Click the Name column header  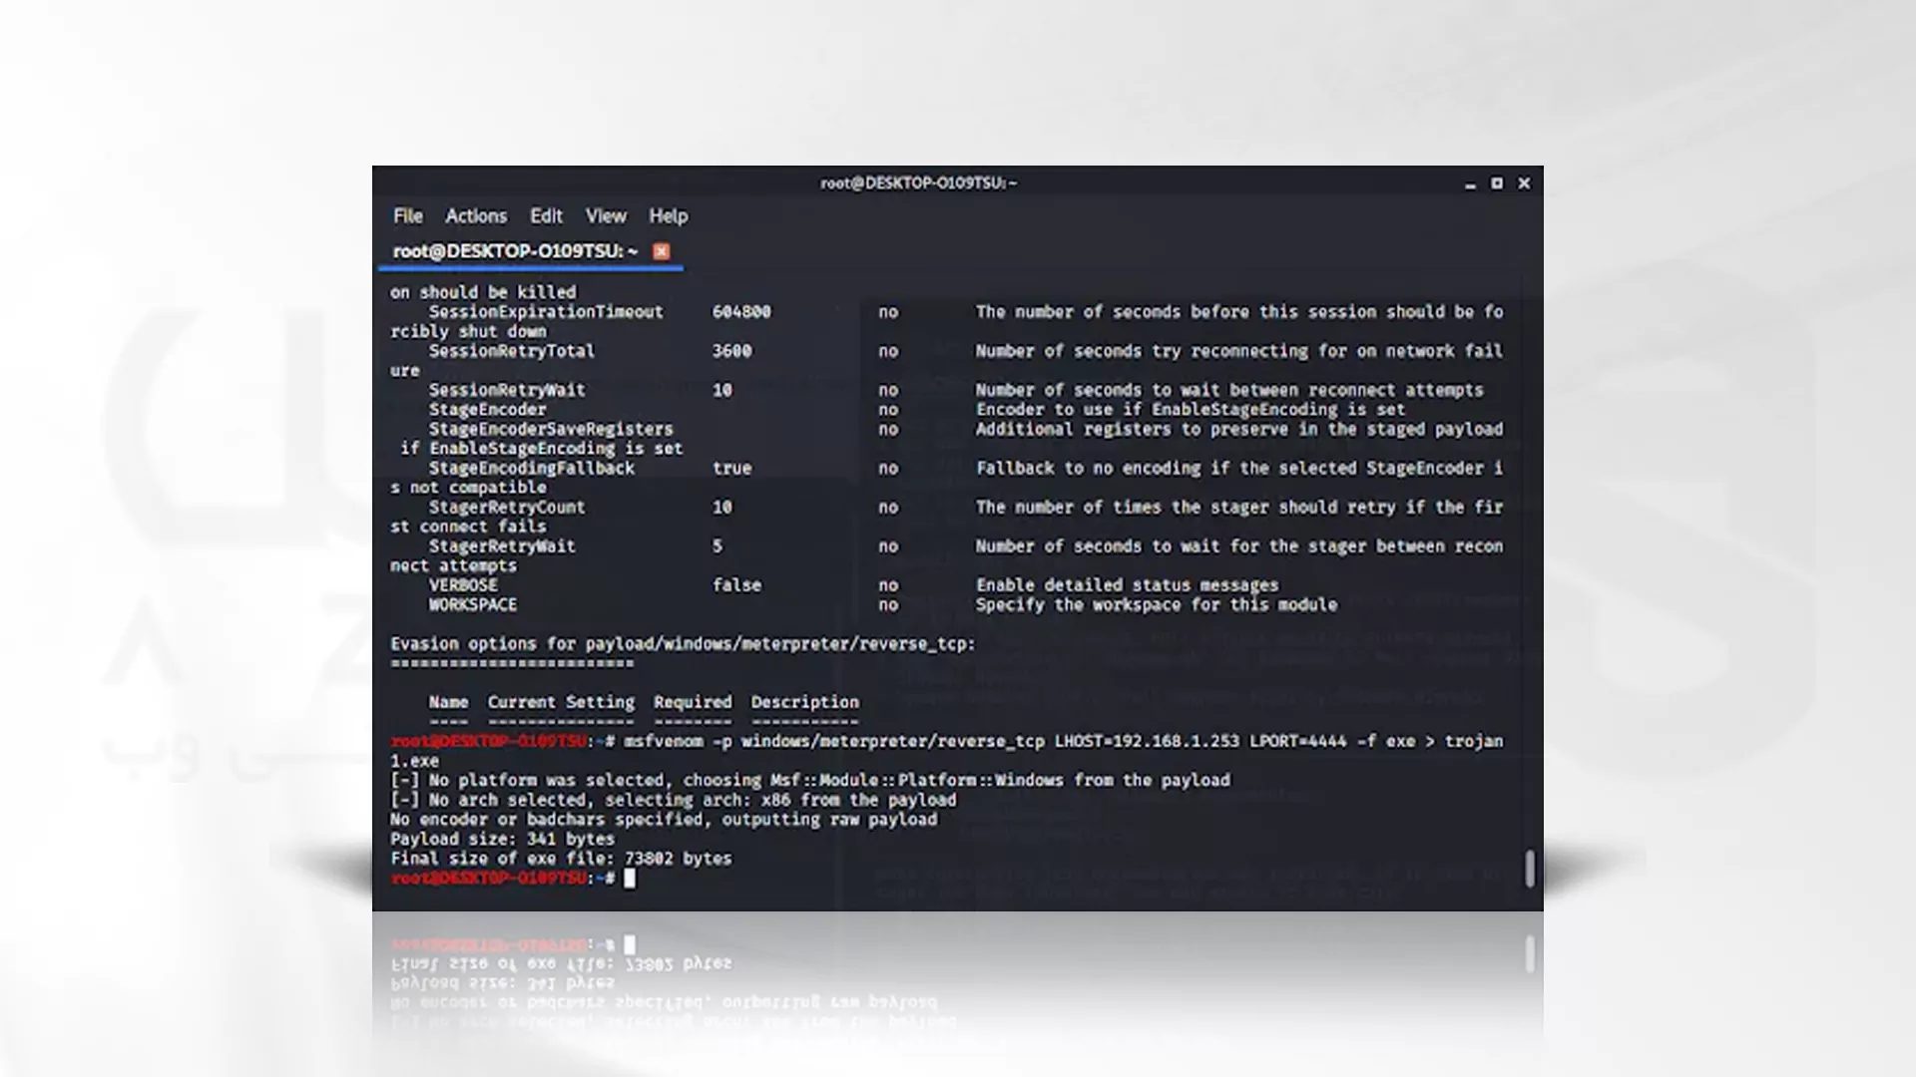click(448, 702)
